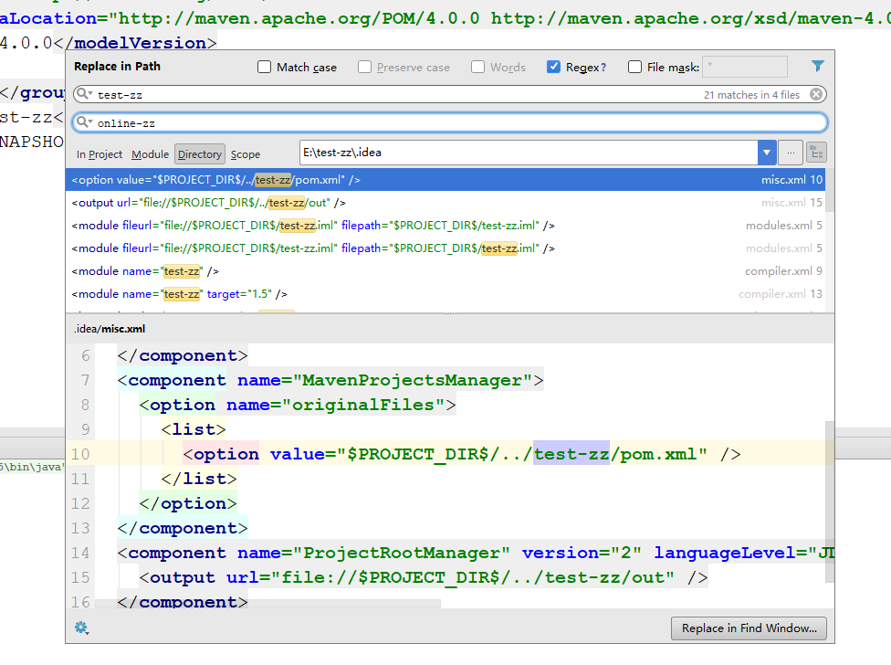Select the second modules.xml 5 filepath result
This screenshot has width=891, height=665.
pos(445,248)
